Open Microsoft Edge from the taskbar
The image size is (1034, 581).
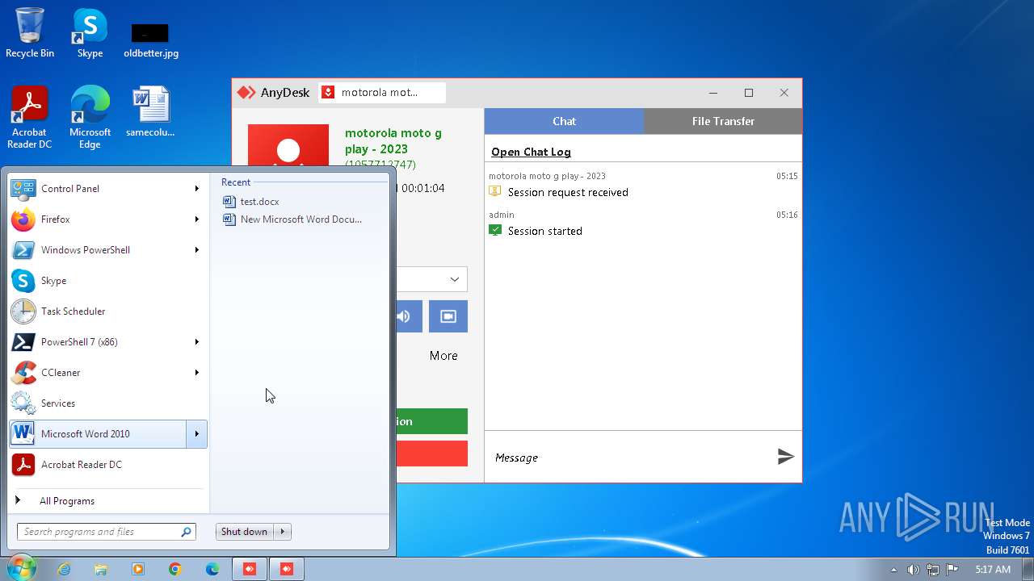tap(212, 569)
